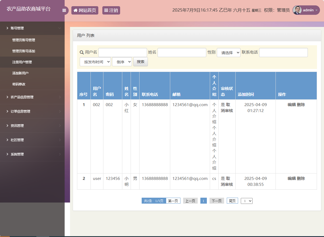324x237 pixels.
Task: Open the page number selector showing 1
Action: (x=246, y=201)
